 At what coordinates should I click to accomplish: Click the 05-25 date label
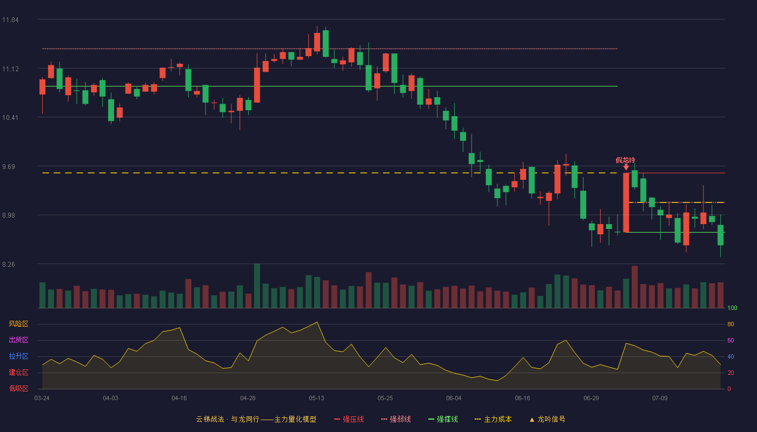pyautogui.click(x=385, y=398)
